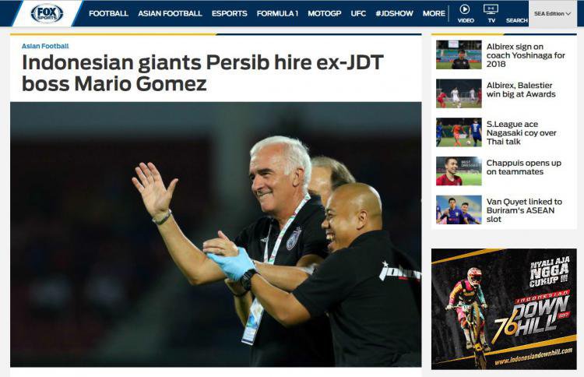Click the Fox Sports logo

pos(47,13)
